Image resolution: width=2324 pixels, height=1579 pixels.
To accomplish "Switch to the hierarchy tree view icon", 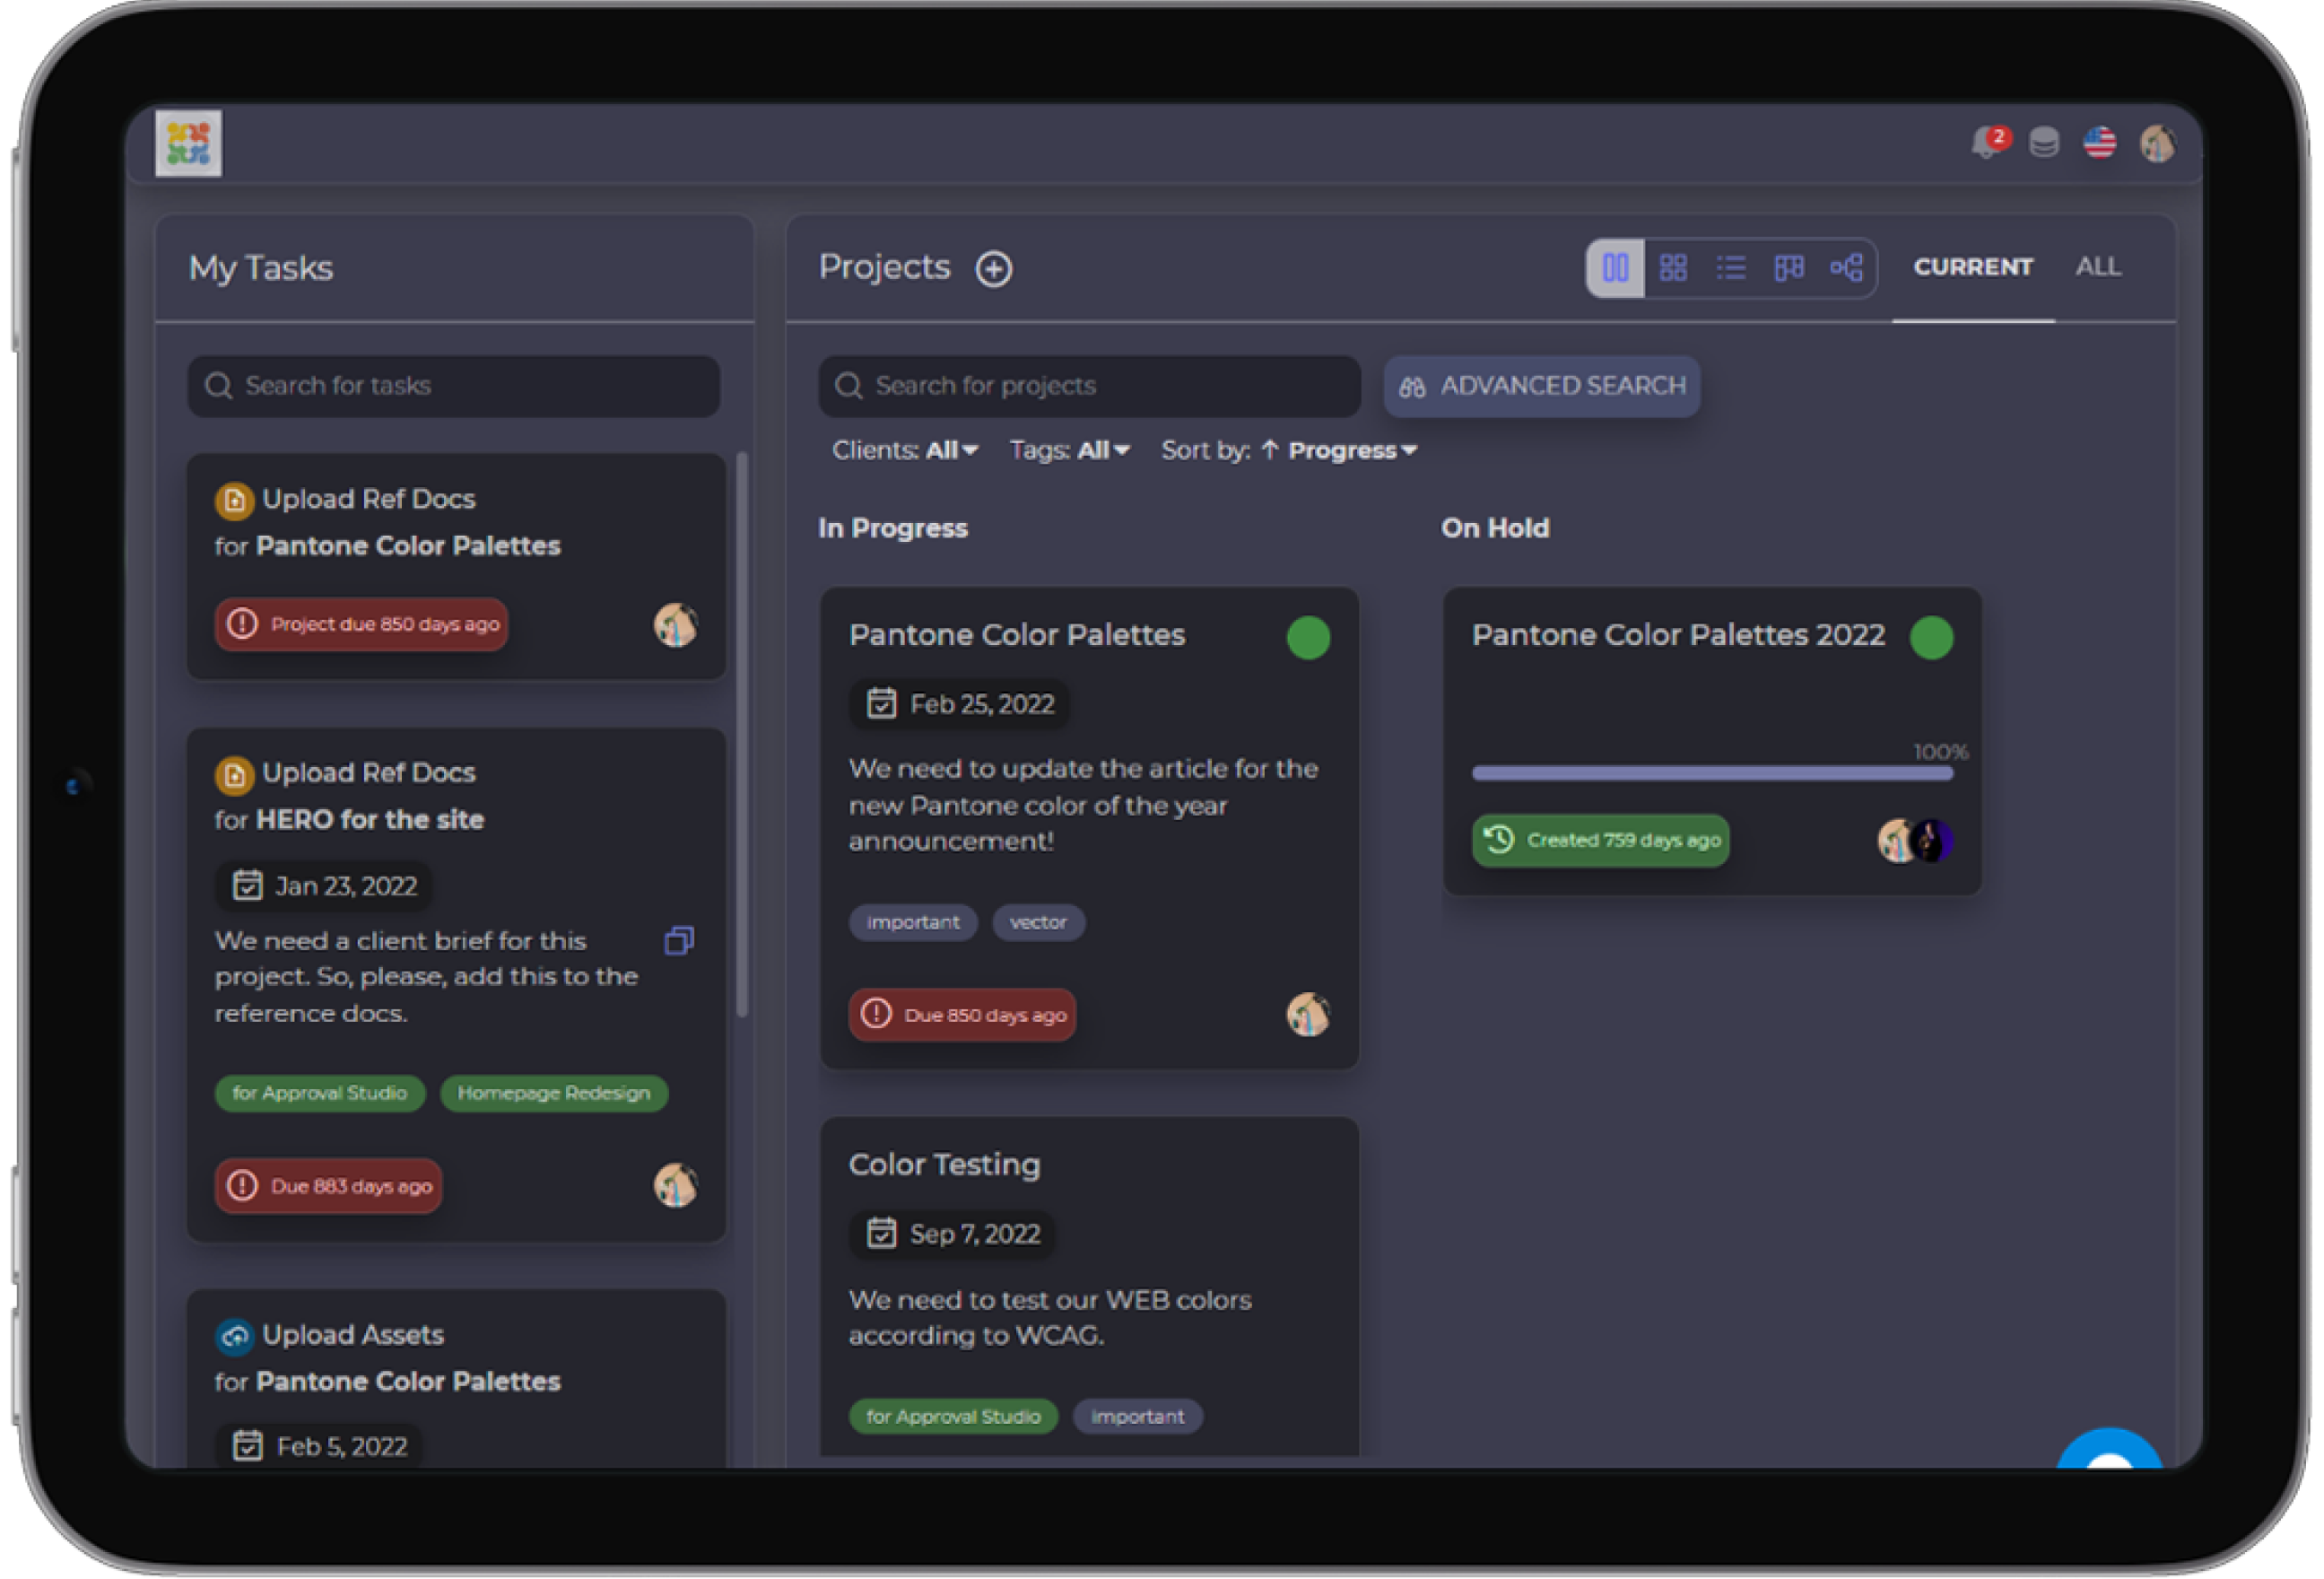I will (1846, 268).
